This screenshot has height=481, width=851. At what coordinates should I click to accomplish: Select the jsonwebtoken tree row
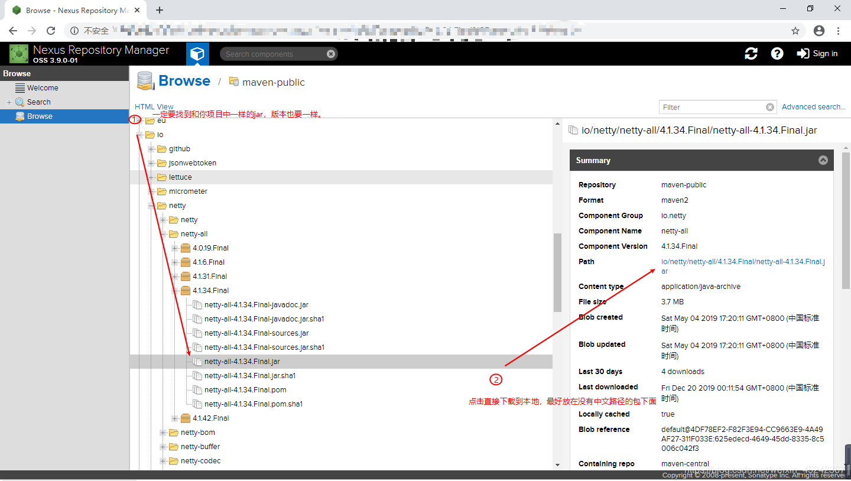coord(341,163)
